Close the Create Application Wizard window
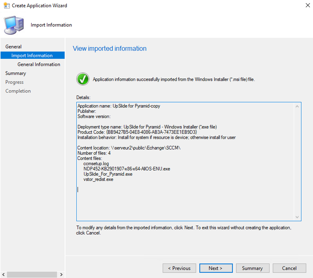The height and width of the screenshot is (278, 313). tap(308, 5)
